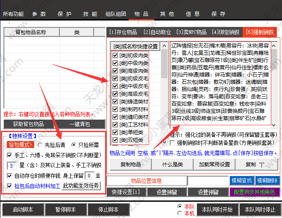Screen dimensions: 282x218
Task: Click the 模糊查找 button
Action: pos(242,180)
